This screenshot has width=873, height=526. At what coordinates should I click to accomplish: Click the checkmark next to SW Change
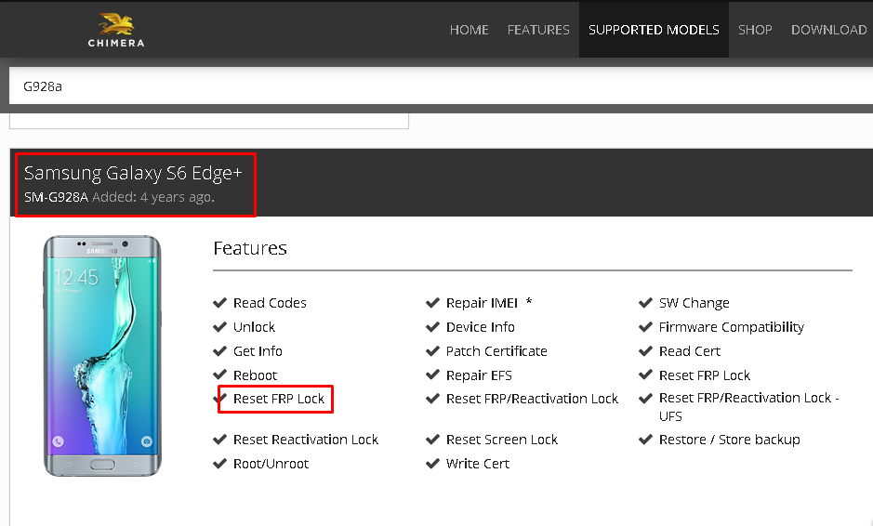pyautogui.click(x=645, y=302)
